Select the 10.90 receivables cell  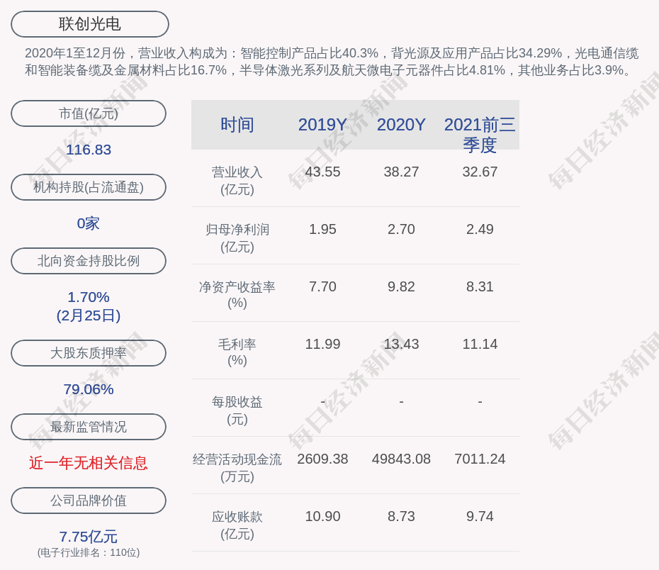(x=323, y=516)
